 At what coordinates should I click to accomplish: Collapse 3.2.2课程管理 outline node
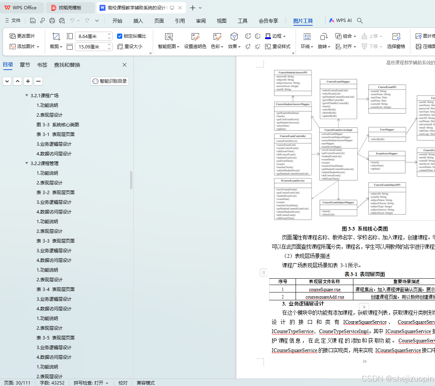click(26, 163)
